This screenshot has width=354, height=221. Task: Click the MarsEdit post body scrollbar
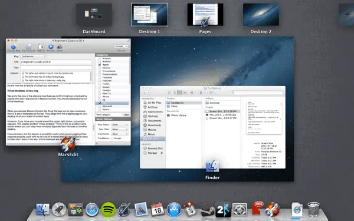93,128
